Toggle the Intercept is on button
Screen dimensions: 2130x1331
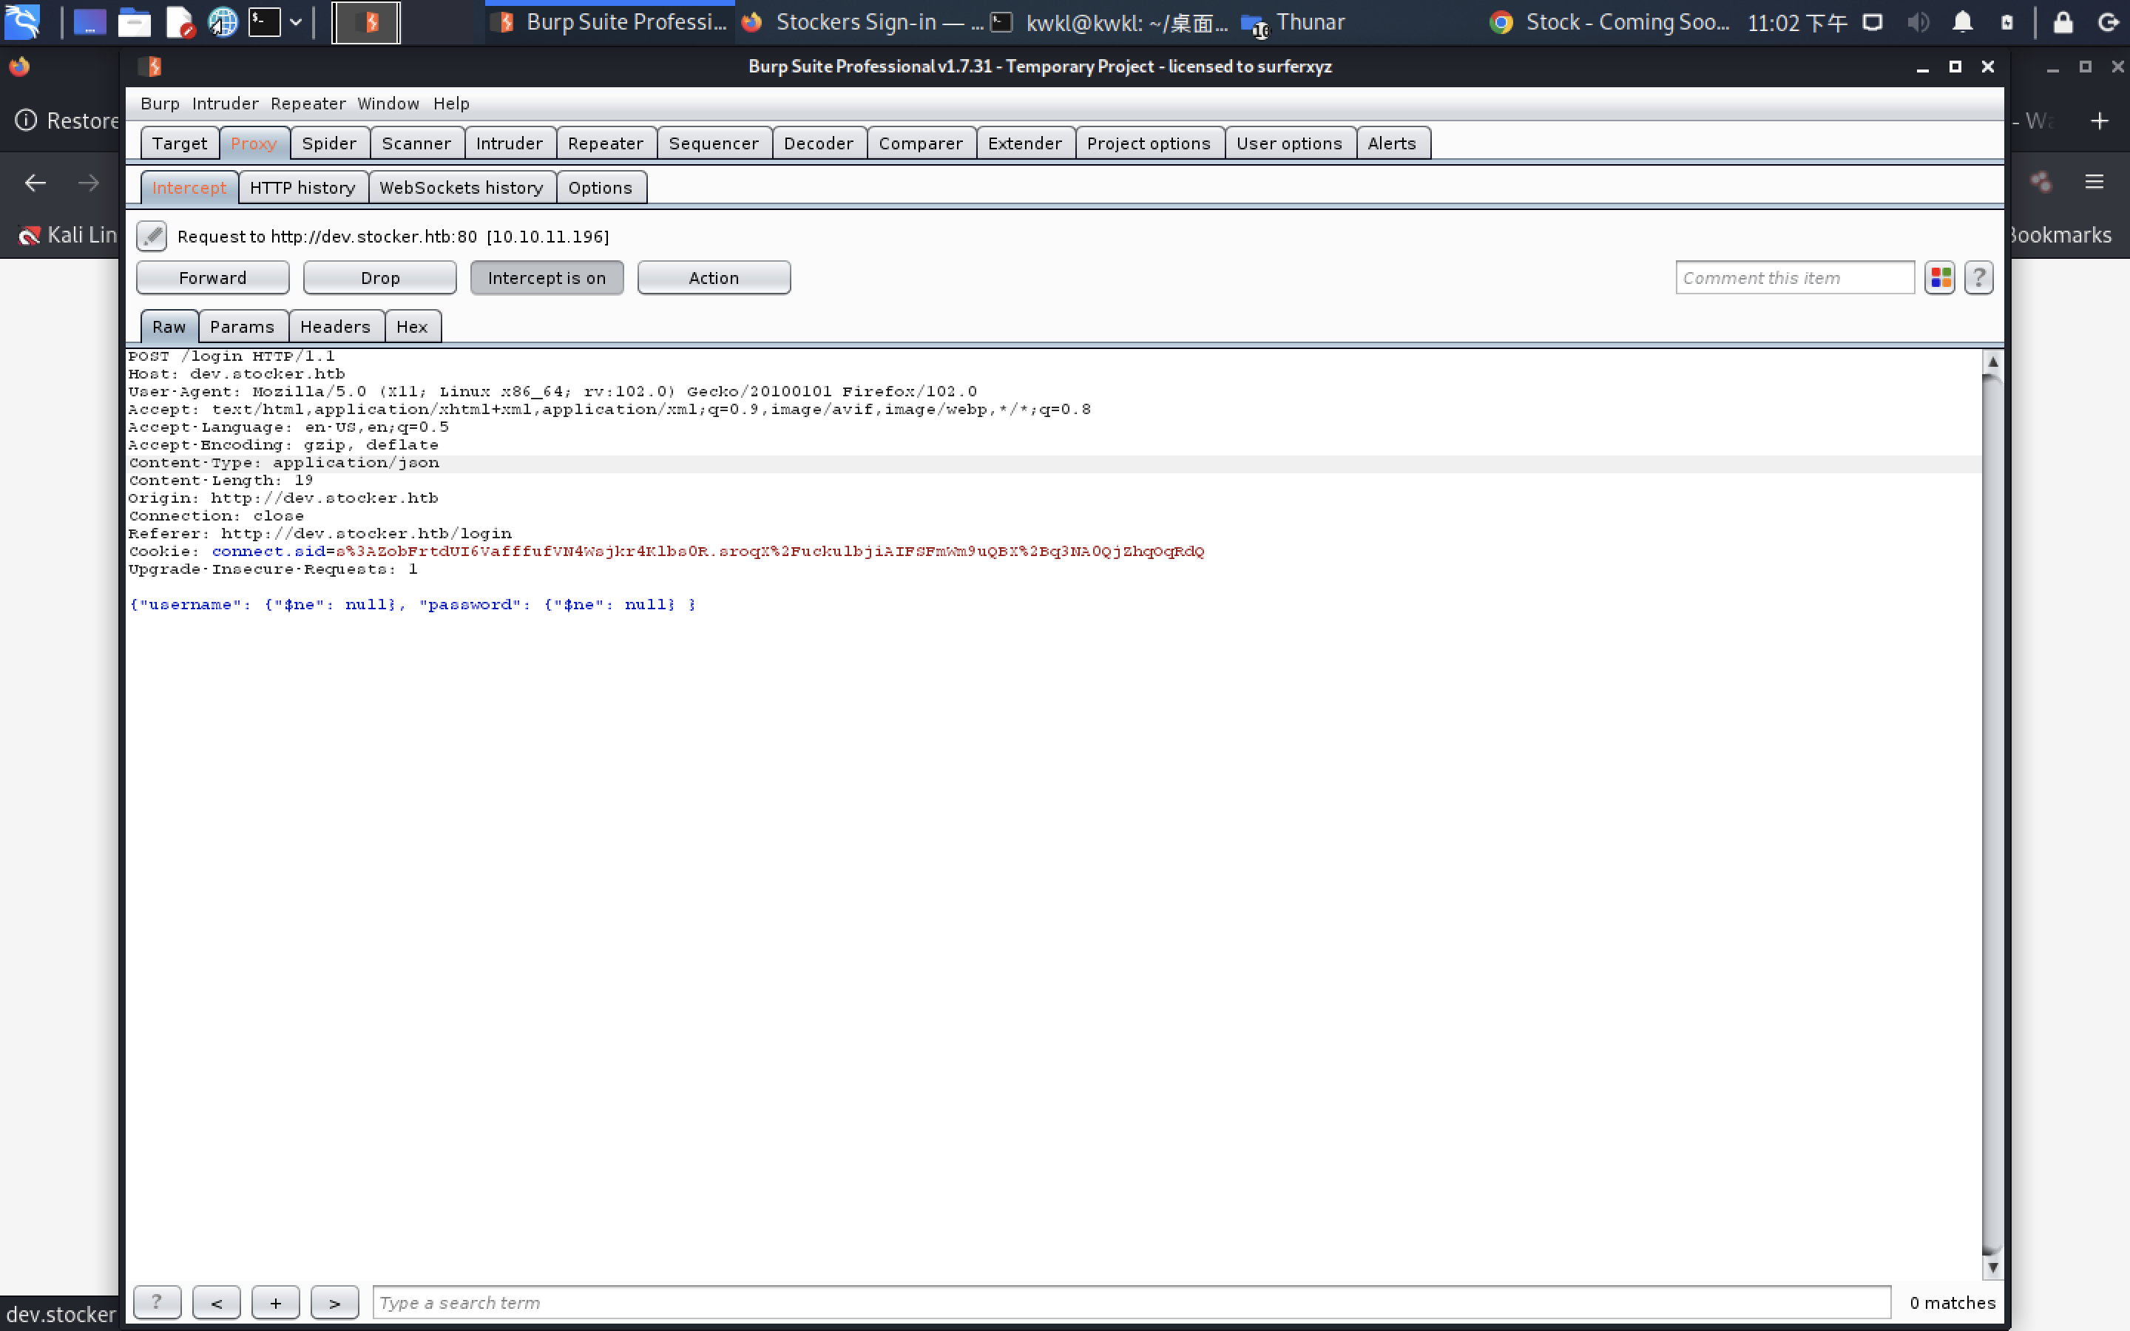tap(547, 278)
